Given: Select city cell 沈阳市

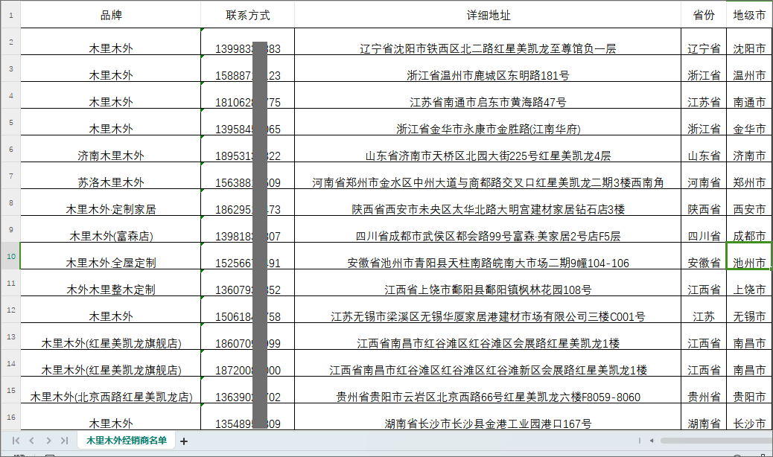Looking at the screenshot, I should pos(749,42).
